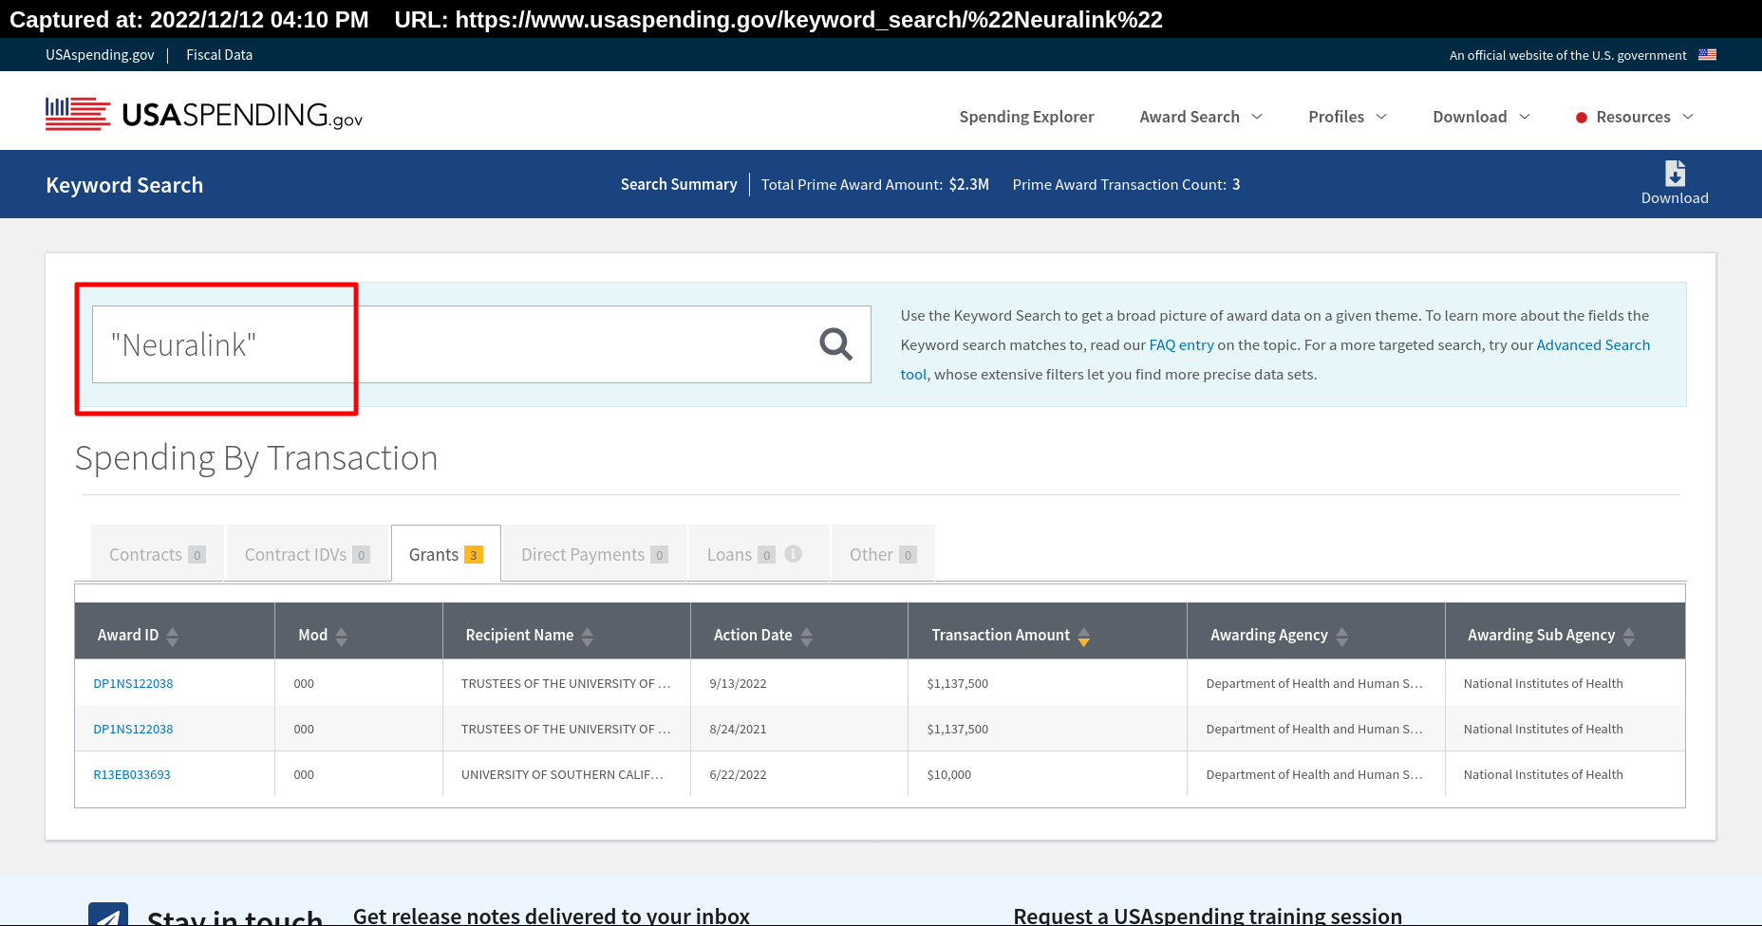Switch to the Direct Payments tab
Screen dimensions: 1762x926
click(x=594, y=553)
